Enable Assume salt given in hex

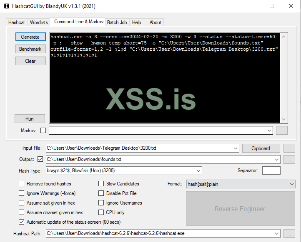(x=22, y=203)
